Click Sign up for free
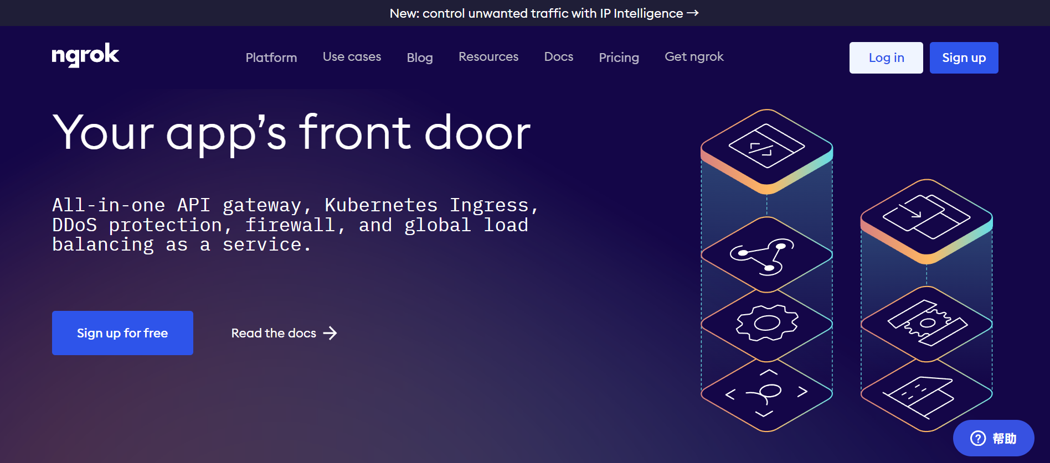 click(x=122, y=333)
